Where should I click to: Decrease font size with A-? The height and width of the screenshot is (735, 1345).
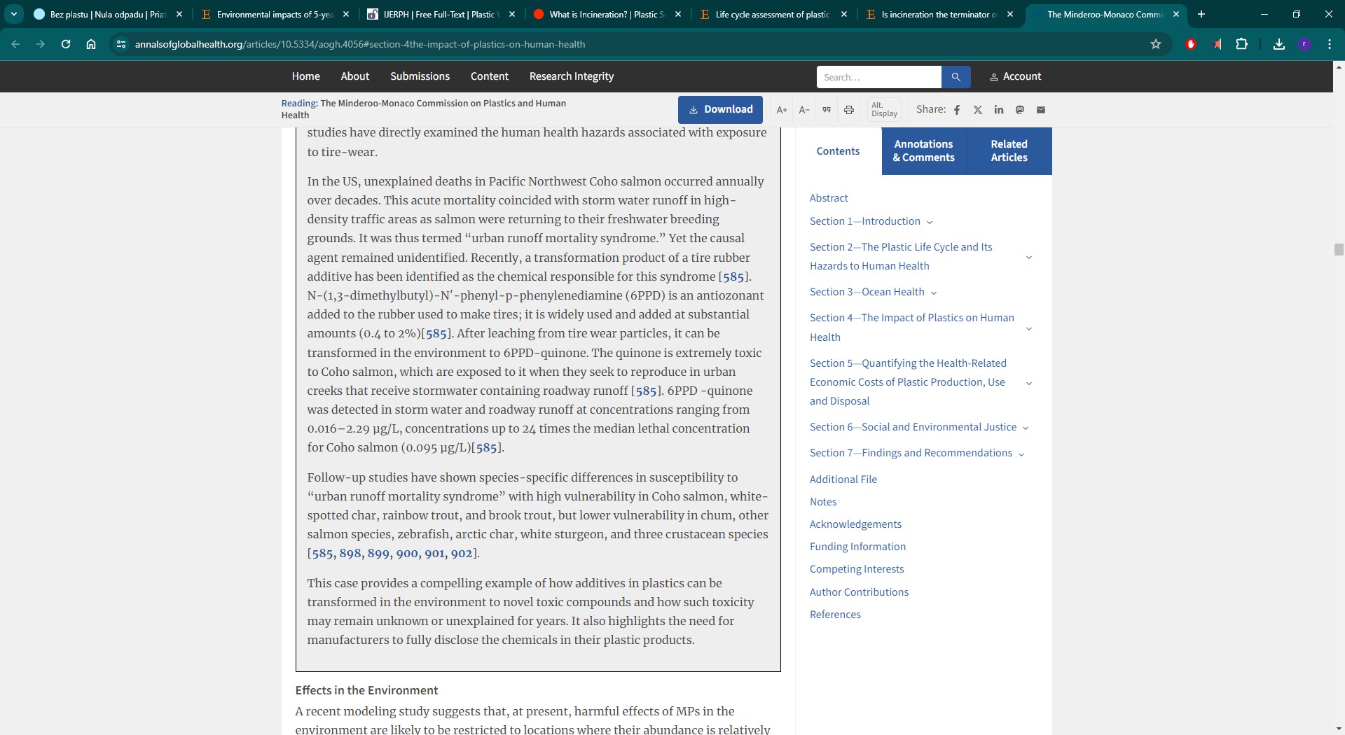(804, 110)
